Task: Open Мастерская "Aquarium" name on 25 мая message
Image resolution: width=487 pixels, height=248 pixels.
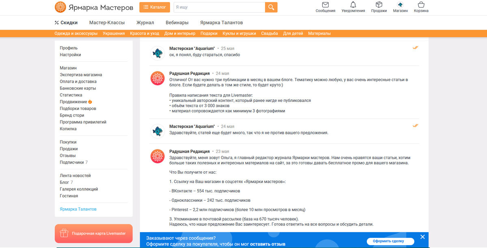Action: pos(192,48)
